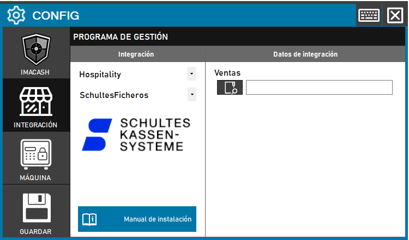The width and height of the screenshot is (409, 240).
Task: Go to the MÁQUINA settings
Action: [36, 159]
